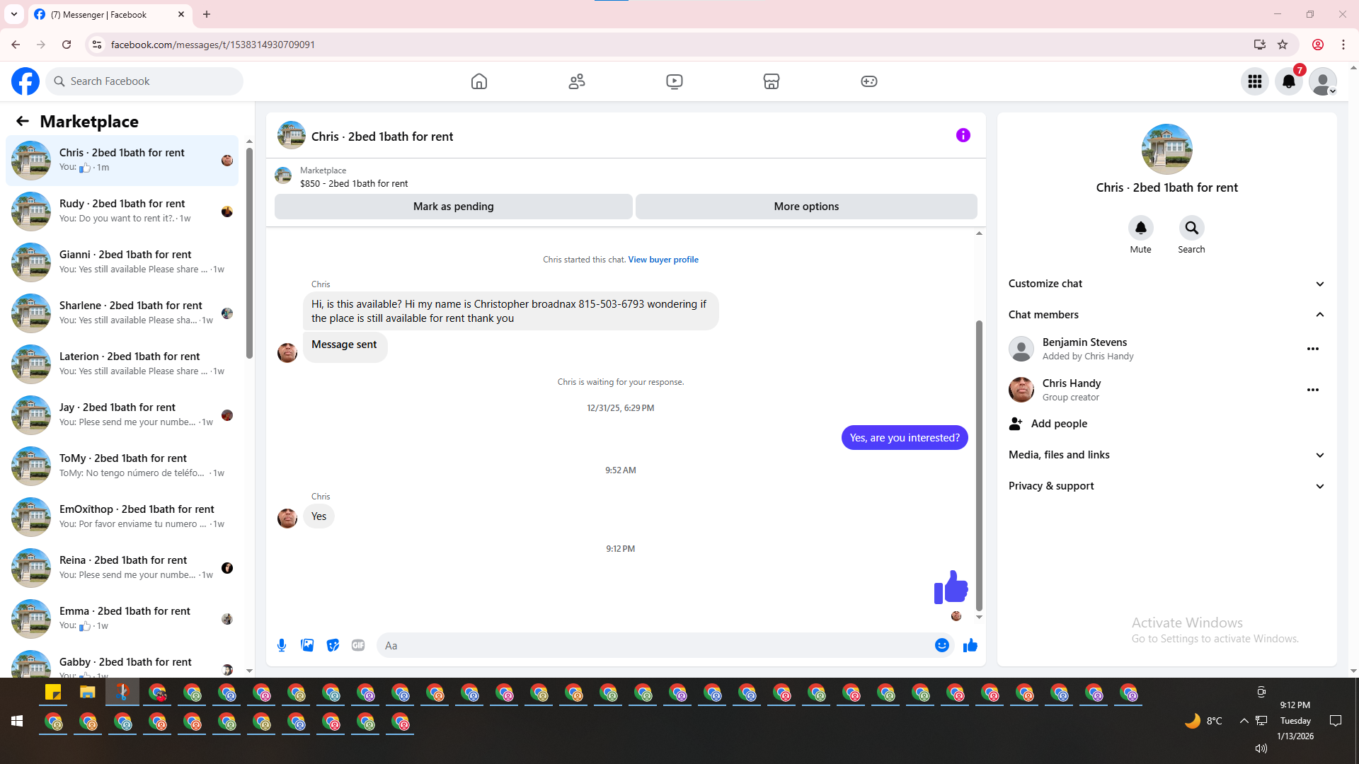Open emoji picker in message box
This screenshot has width=1359, height=764.
941,645
